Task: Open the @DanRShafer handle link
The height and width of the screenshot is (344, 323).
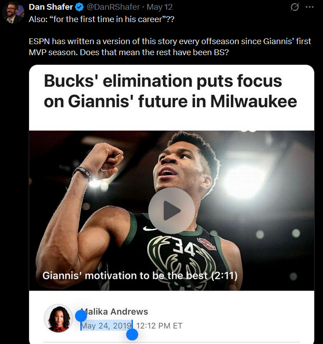Action: click(x=113, y=7)
